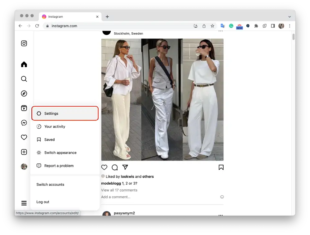The width and height of the screenshot is (310, 235).
Task: Open the three-outfit post photo
Action: tap(162, 100)
